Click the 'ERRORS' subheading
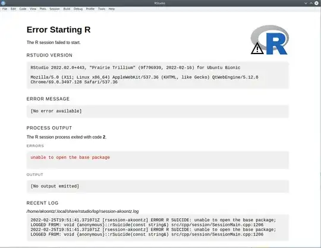 (x=35, y=146)
